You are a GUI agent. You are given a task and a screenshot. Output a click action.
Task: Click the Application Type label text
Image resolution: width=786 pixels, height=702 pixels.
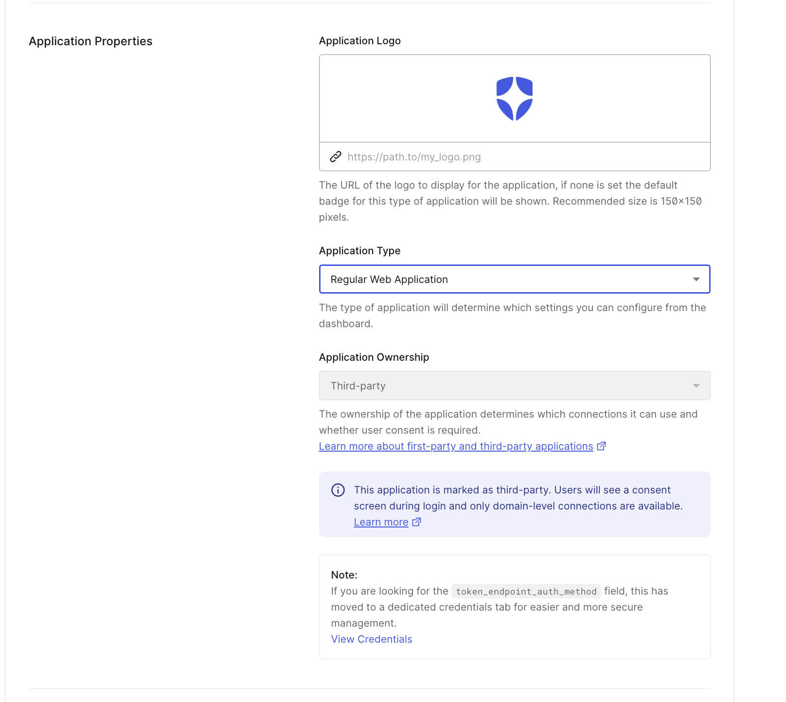click(360, 251)
